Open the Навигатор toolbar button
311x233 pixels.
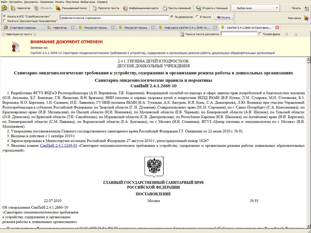(21, 8)
